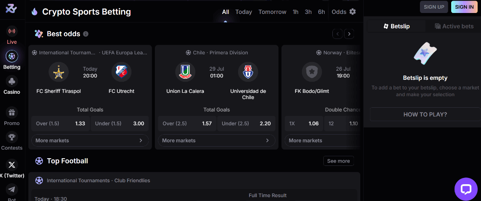Switch to the Active bets tab

click(454, 26)
